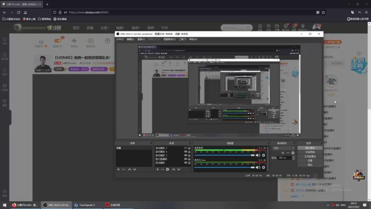This screenshot has height=209, width=371.
Task: Open the OBS Tools menu
Action: 182,39
